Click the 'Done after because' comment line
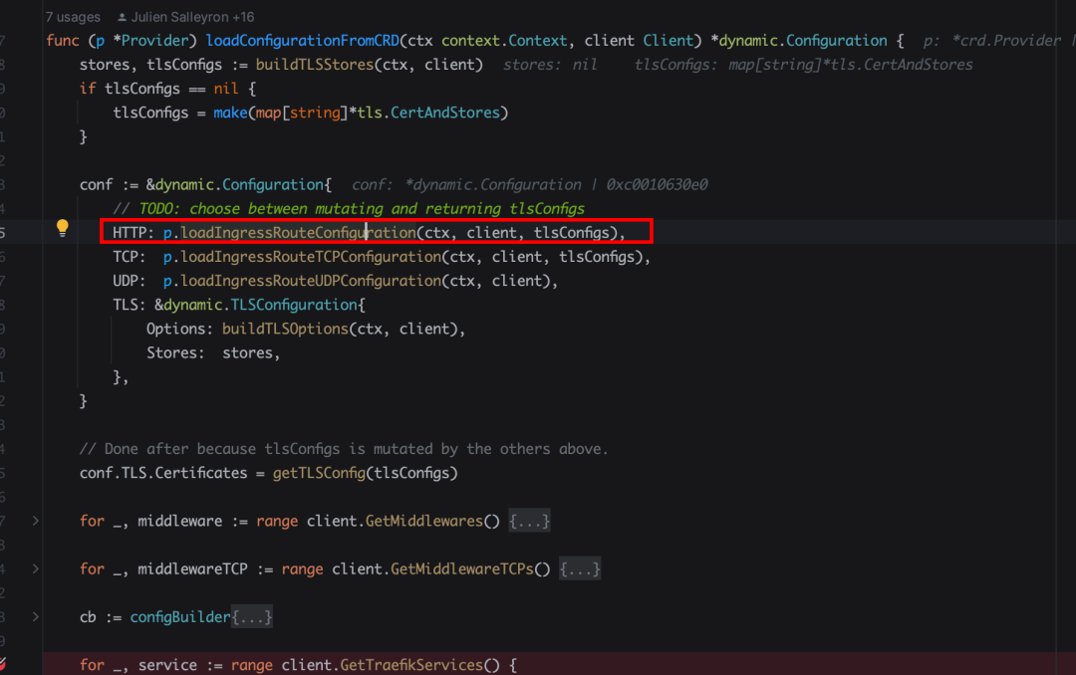 (x=344, y=449)
